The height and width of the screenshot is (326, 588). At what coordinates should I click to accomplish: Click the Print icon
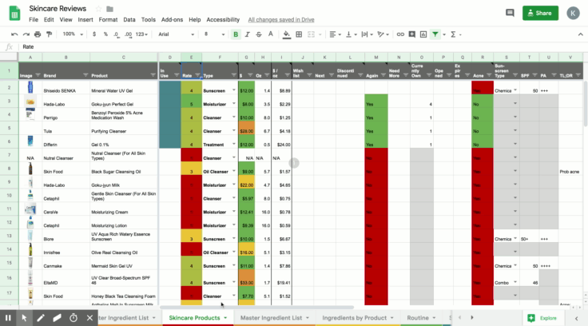[38, 34]
